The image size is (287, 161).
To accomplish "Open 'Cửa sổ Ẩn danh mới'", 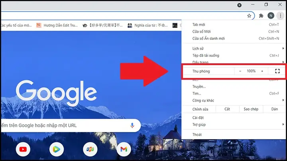I will click(234, 39).
